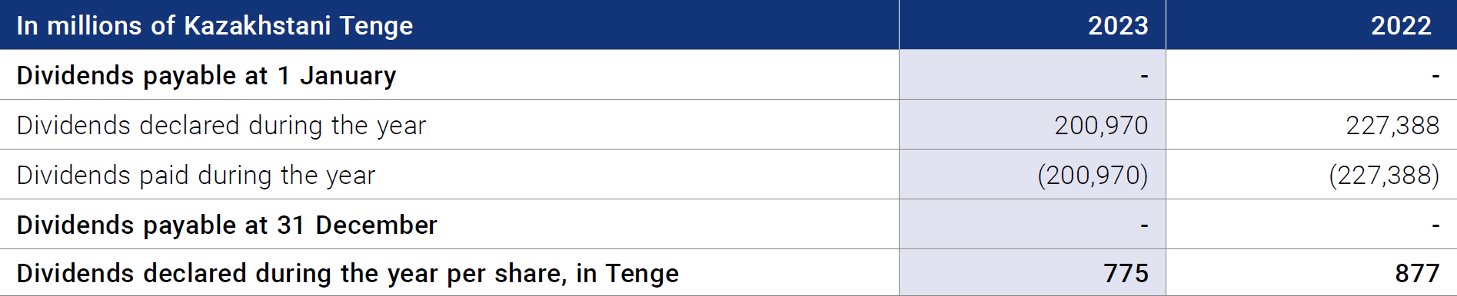Screen dimensions: 1457x296
Task: Select the 2023 column header
Action: pyautogui.click(x=1118, y=25)
